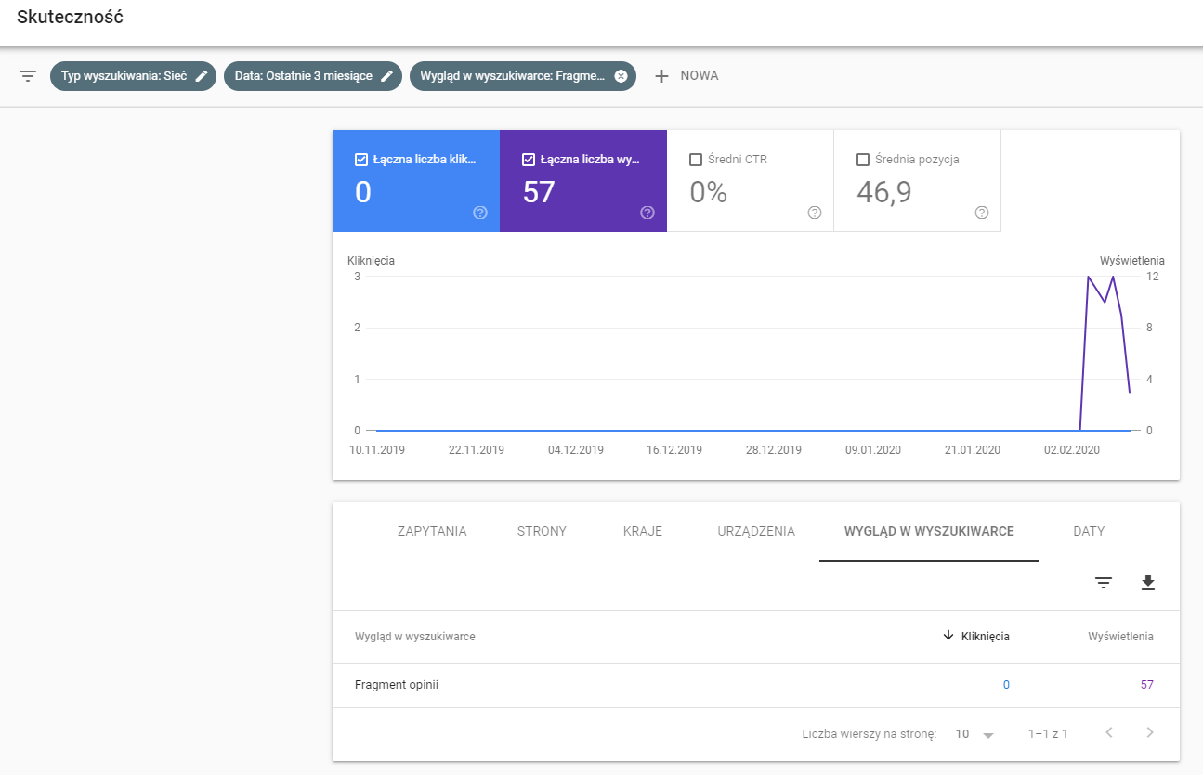Image resolution: width=1203 pixels, height=775 pixels.
Task: Switch to the STRONY tab
Action: (x=542, y=532)
